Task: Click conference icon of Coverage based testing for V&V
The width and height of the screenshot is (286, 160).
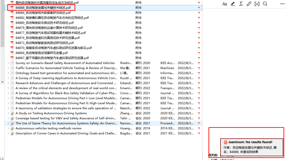Action: coord(12,118)
